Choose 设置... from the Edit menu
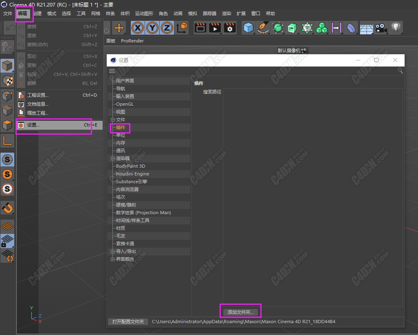 (60, 125)
